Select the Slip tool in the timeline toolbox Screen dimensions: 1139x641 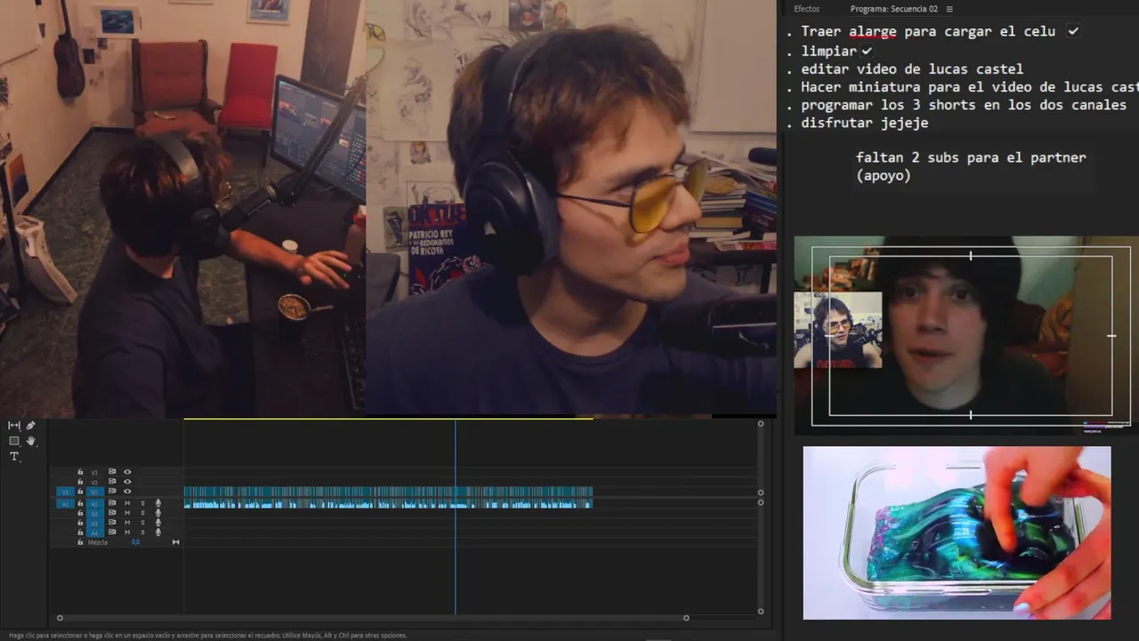pyautogui.click(x=14, y=426)
